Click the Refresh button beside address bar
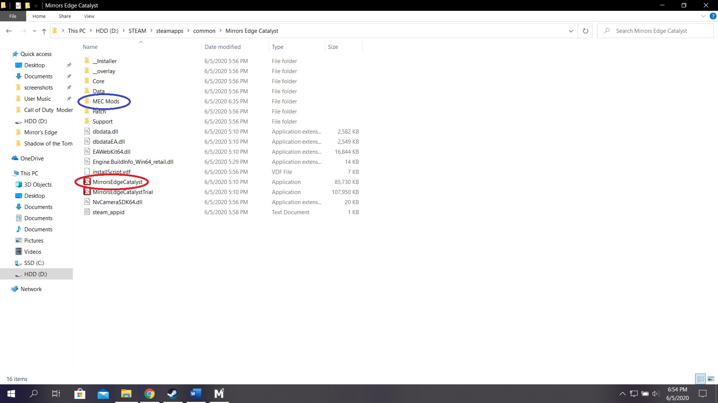718x403 pixels. pyautogui.click(x=585, y=31)
